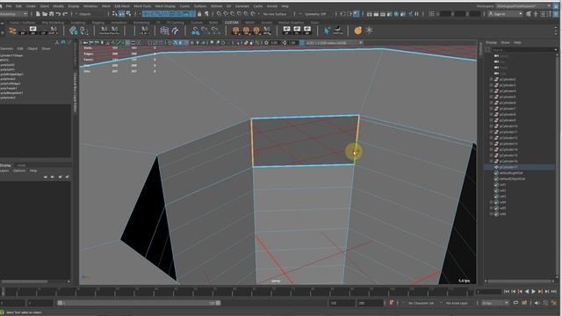This screenshot has width=562, height=316.
Task: Toggle snap to points
Action: pos(232,14)
